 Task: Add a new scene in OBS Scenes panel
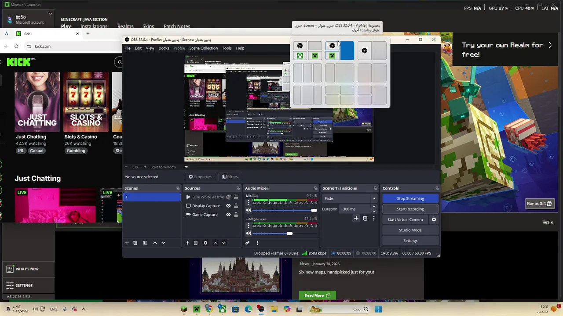pyautogui.click(x=127, y=243)
